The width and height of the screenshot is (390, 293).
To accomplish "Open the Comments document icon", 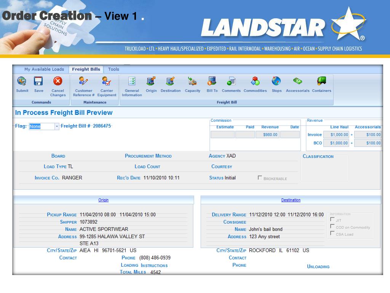I will [x=231, y=81].
